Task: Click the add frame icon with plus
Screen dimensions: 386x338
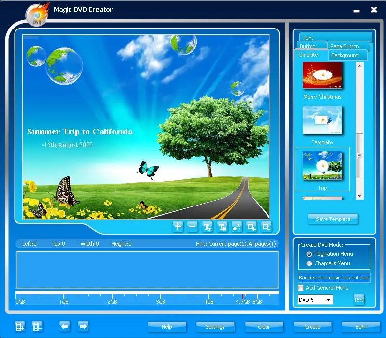Action: pyautogui.click(x=252, y=226)
